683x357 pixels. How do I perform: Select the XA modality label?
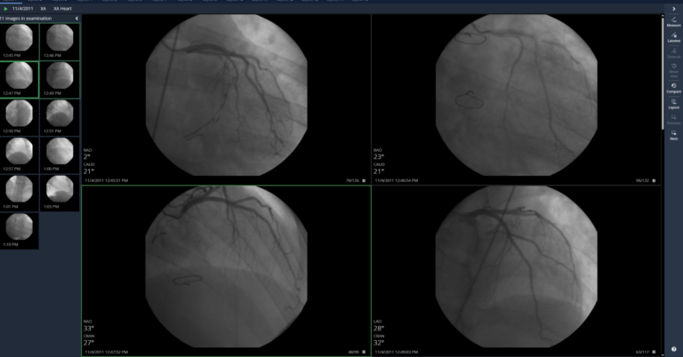(x=43, y=7)
